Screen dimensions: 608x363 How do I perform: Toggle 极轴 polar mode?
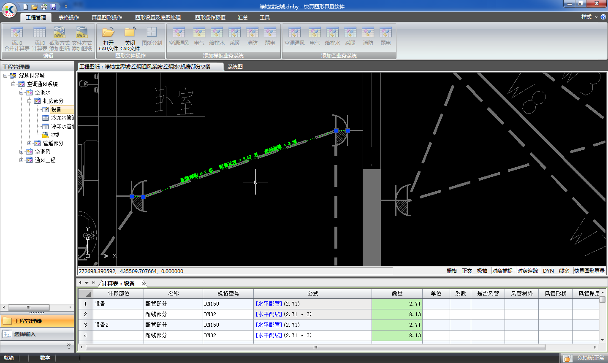(x=482, y=271)
